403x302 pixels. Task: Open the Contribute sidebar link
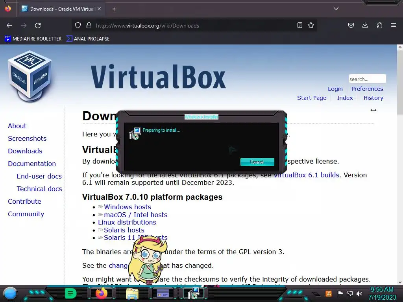(24, 201)
